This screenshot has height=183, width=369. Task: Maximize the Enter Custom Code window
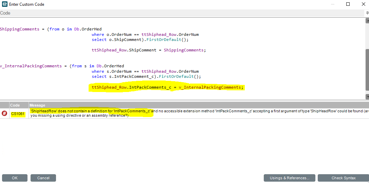click(x=348, y=4)
